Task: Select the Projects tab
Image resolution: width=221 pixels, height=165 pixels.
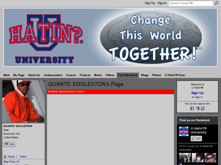Action: [x=85, y=75]
